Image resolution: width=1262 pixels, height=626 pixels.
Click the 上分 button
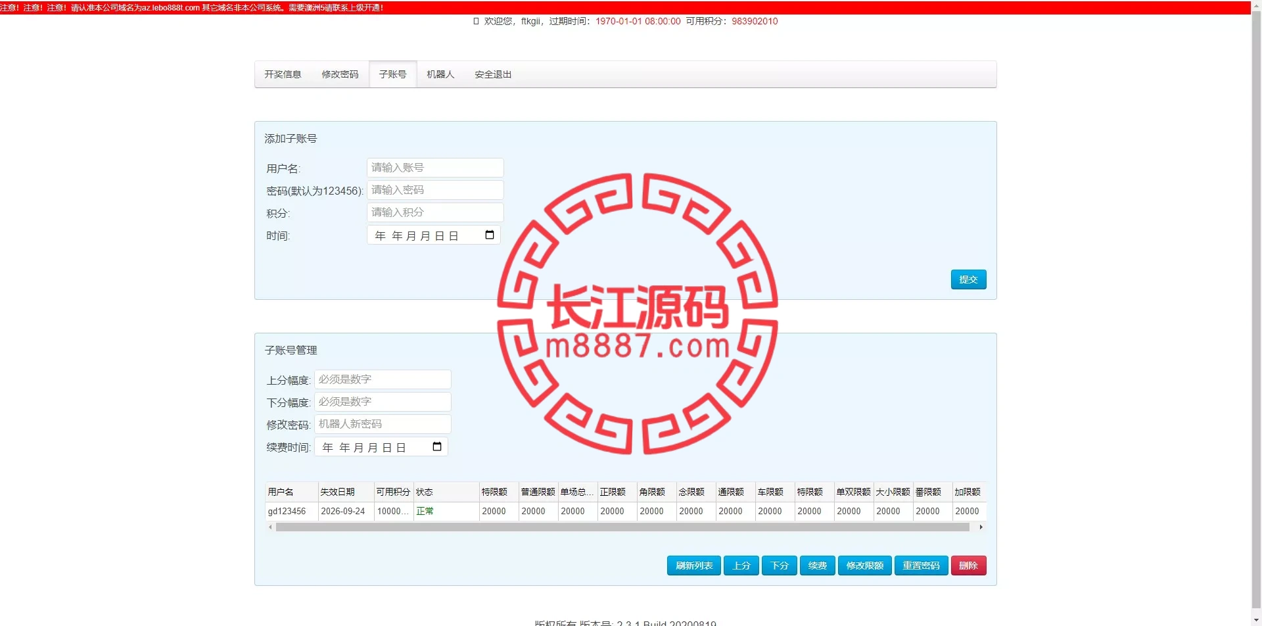click(x=741, y=566)
